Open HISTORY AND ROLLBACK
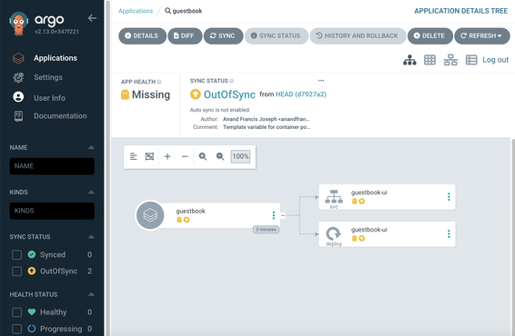Screen dimensions: 515x336 (x=358, y=35)
